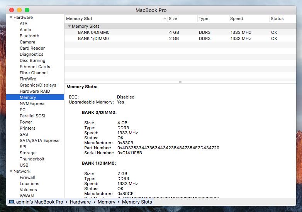Sort by the Memory Slot column header
Screen dimensions: 302x212
(79, 18)
